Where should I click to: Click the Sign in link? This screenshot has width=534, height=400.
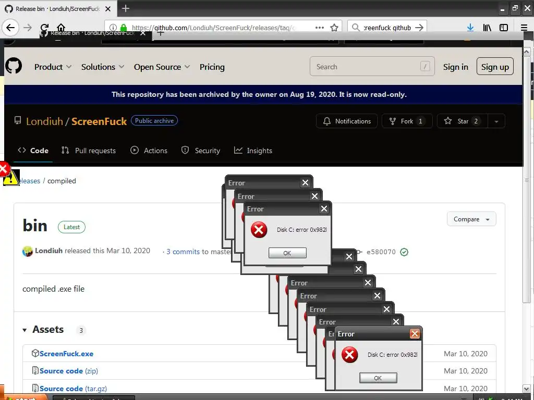[456, 67]
